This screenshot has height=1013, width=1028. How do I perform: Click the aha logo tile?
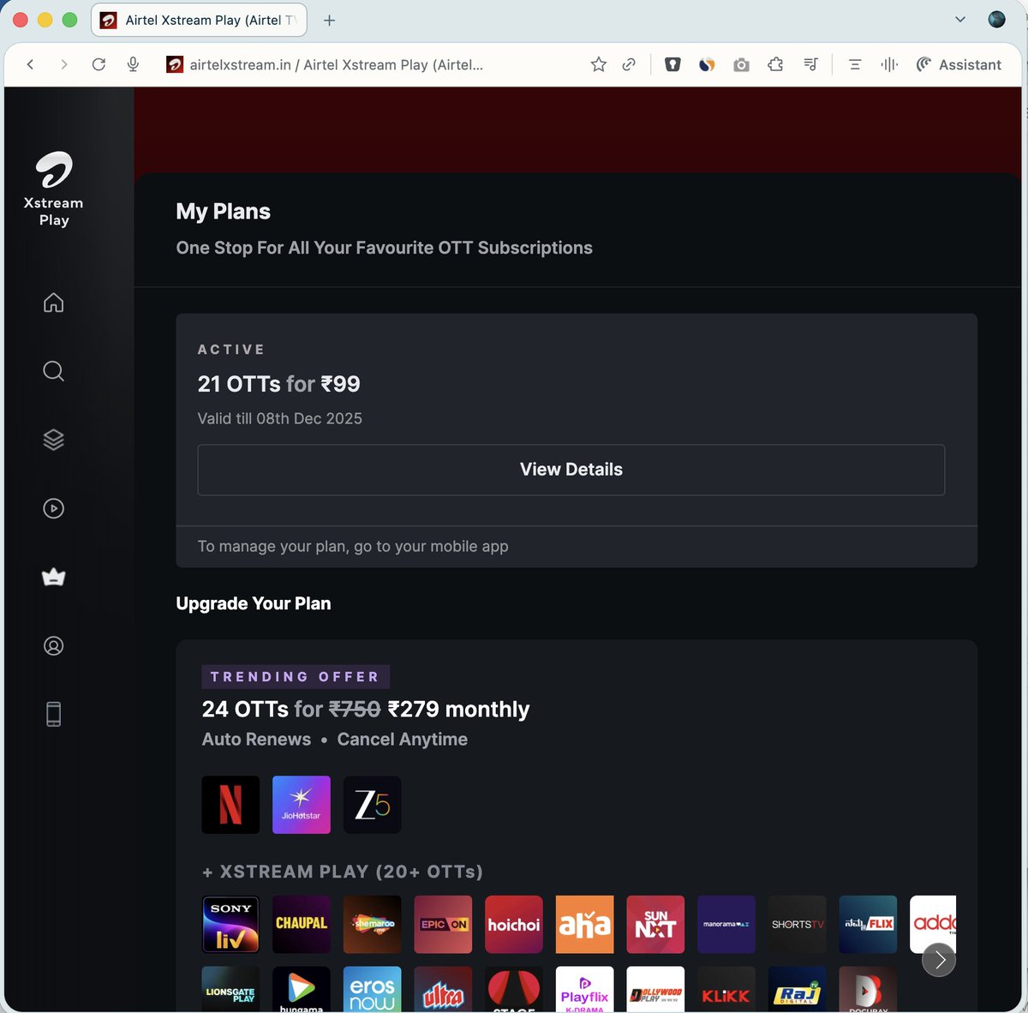tap(585, 925)
